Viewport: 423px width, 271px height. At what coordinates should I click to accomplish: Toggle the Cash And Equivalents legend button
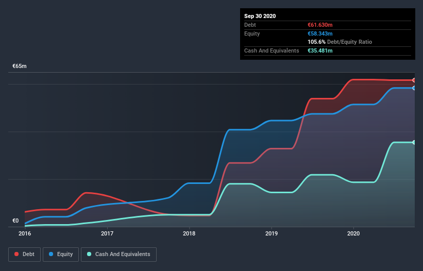tap(119, 255)
